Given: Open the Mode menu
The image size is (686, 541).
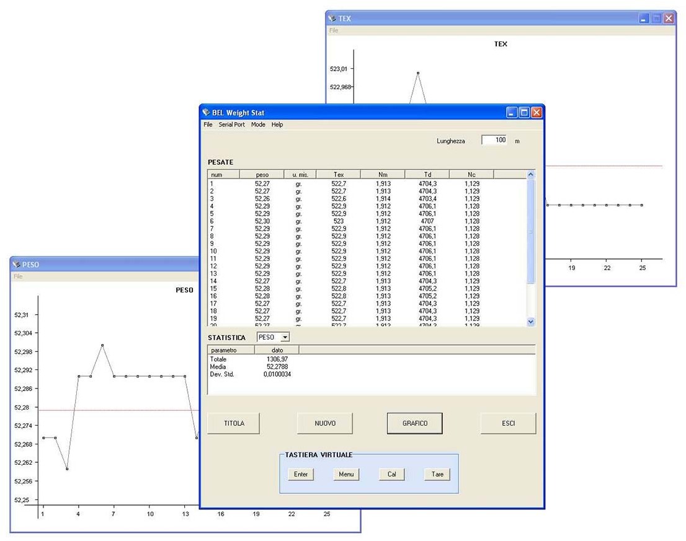Looking at the screenshot, I should (x=258, y=125).
